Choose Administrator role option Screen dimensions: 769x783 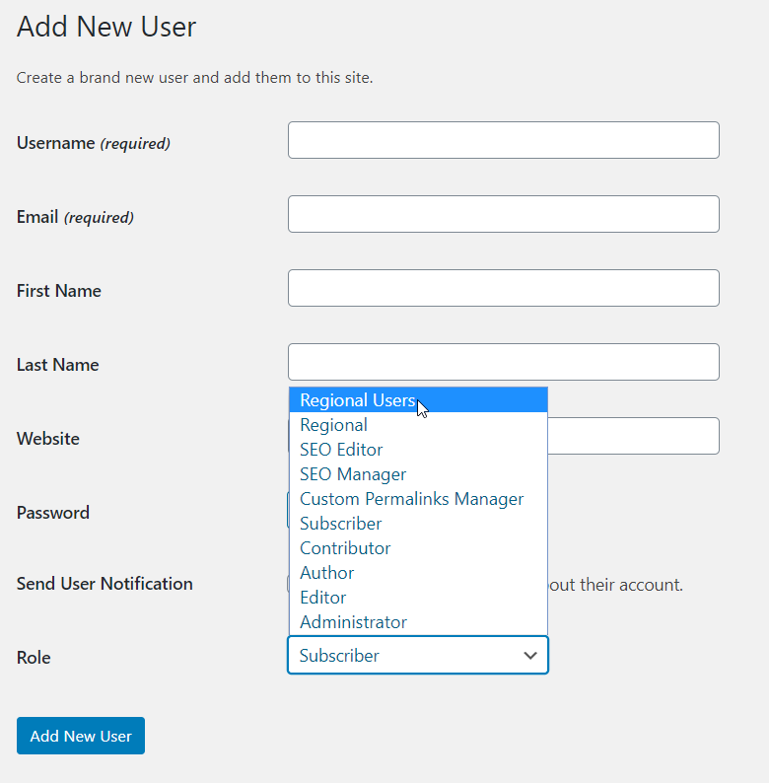click(418, 621)
